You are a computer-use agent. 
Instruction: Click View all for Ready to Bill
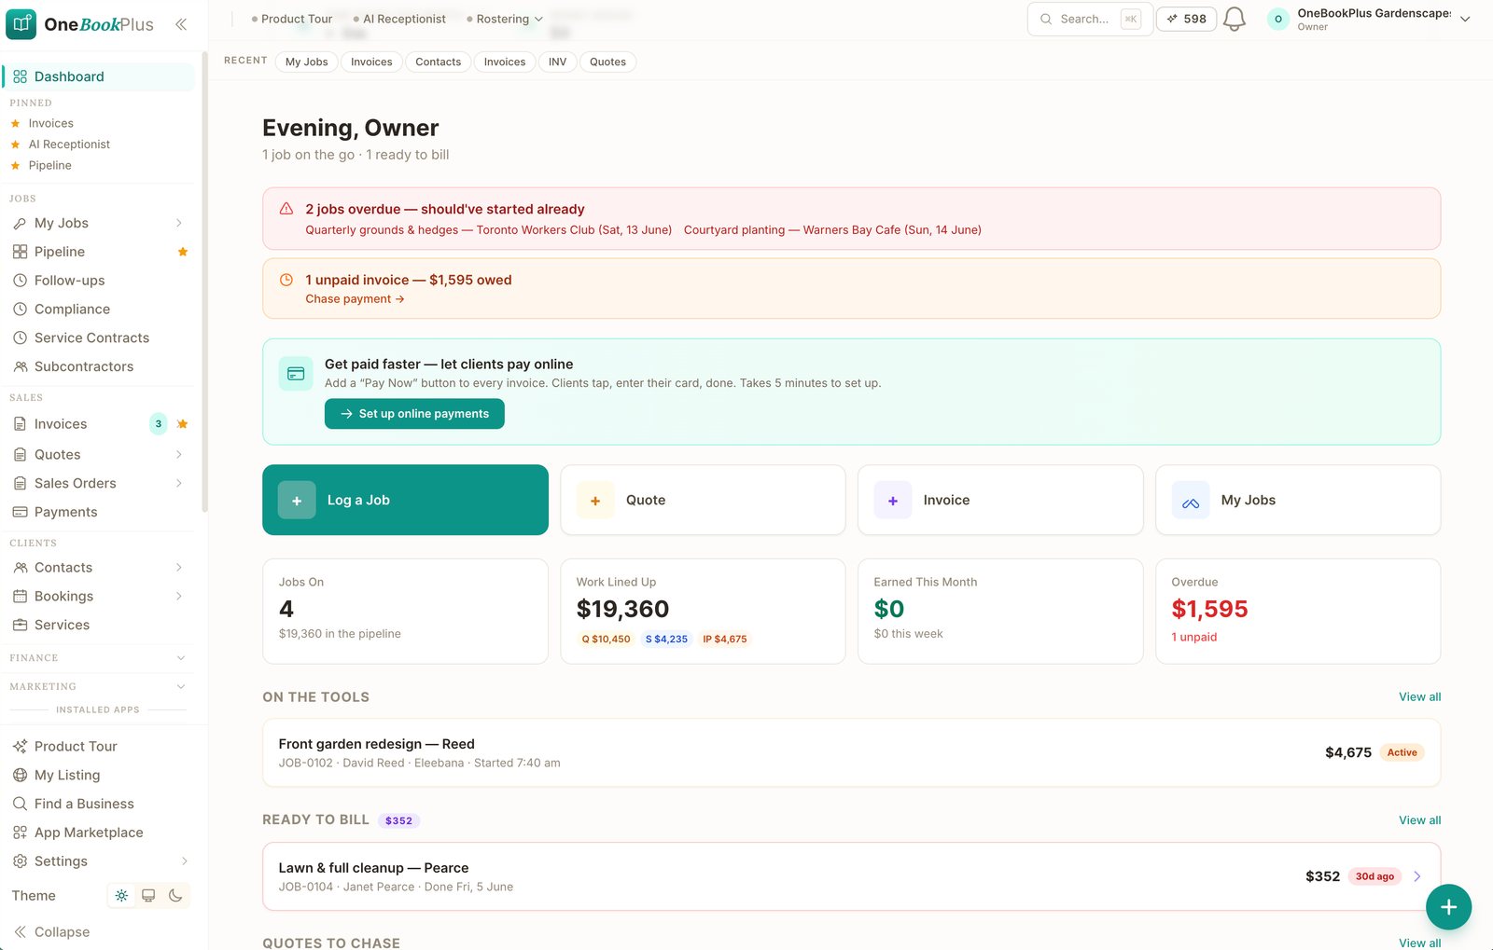click(x=1419, y=820)
